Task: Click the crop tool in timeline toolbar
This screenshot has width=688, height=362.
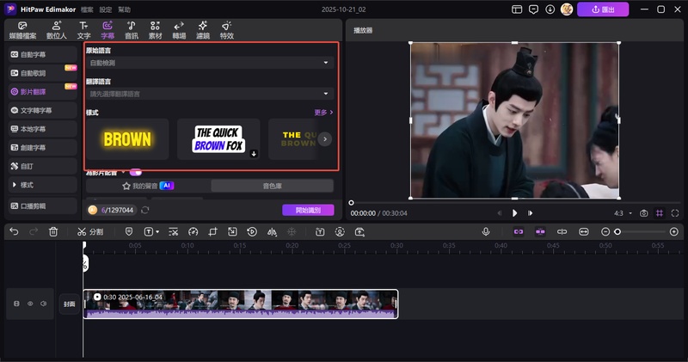Action: (x=212, y=231)
